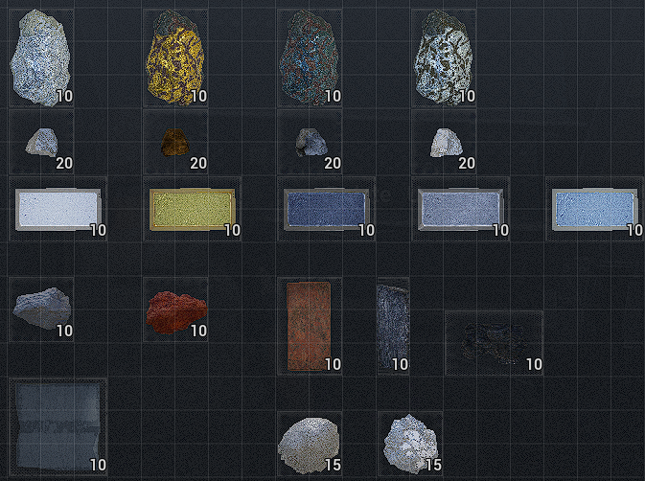Select the blue-red speckled large ore stack
Viewport: 645px width, 481px height.
(310, 58)
